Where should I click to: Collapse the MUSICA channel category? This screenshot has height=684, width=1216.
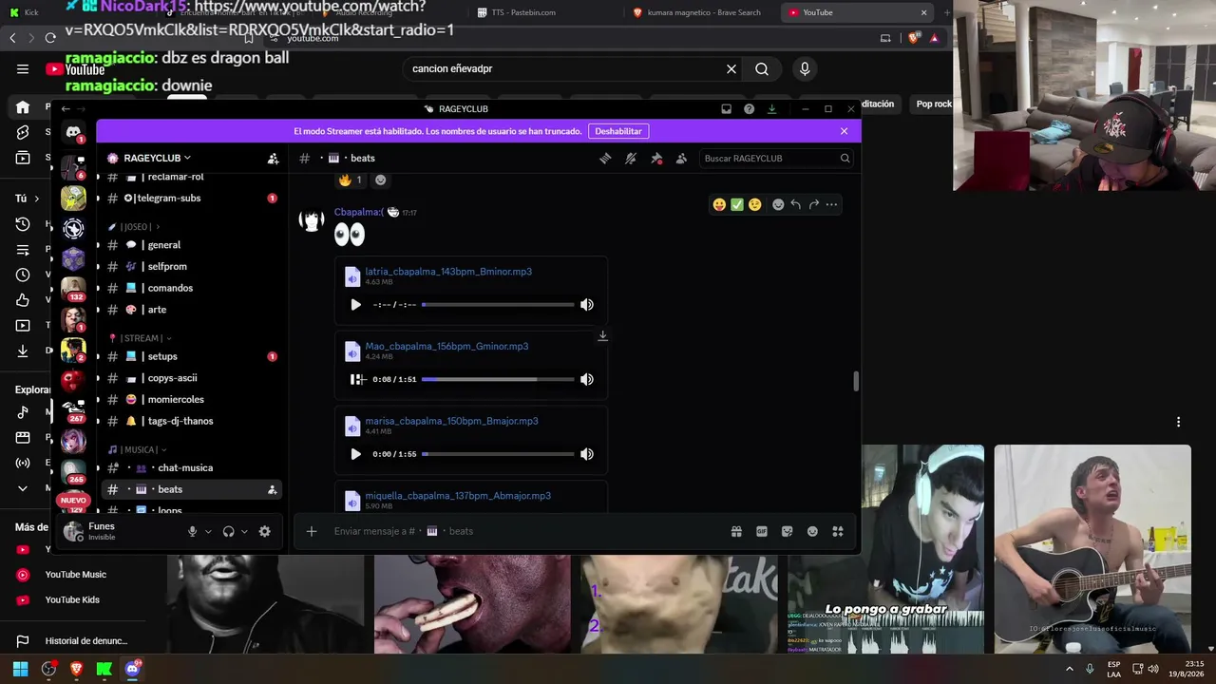pyautogui.click(x=140, y=449)
